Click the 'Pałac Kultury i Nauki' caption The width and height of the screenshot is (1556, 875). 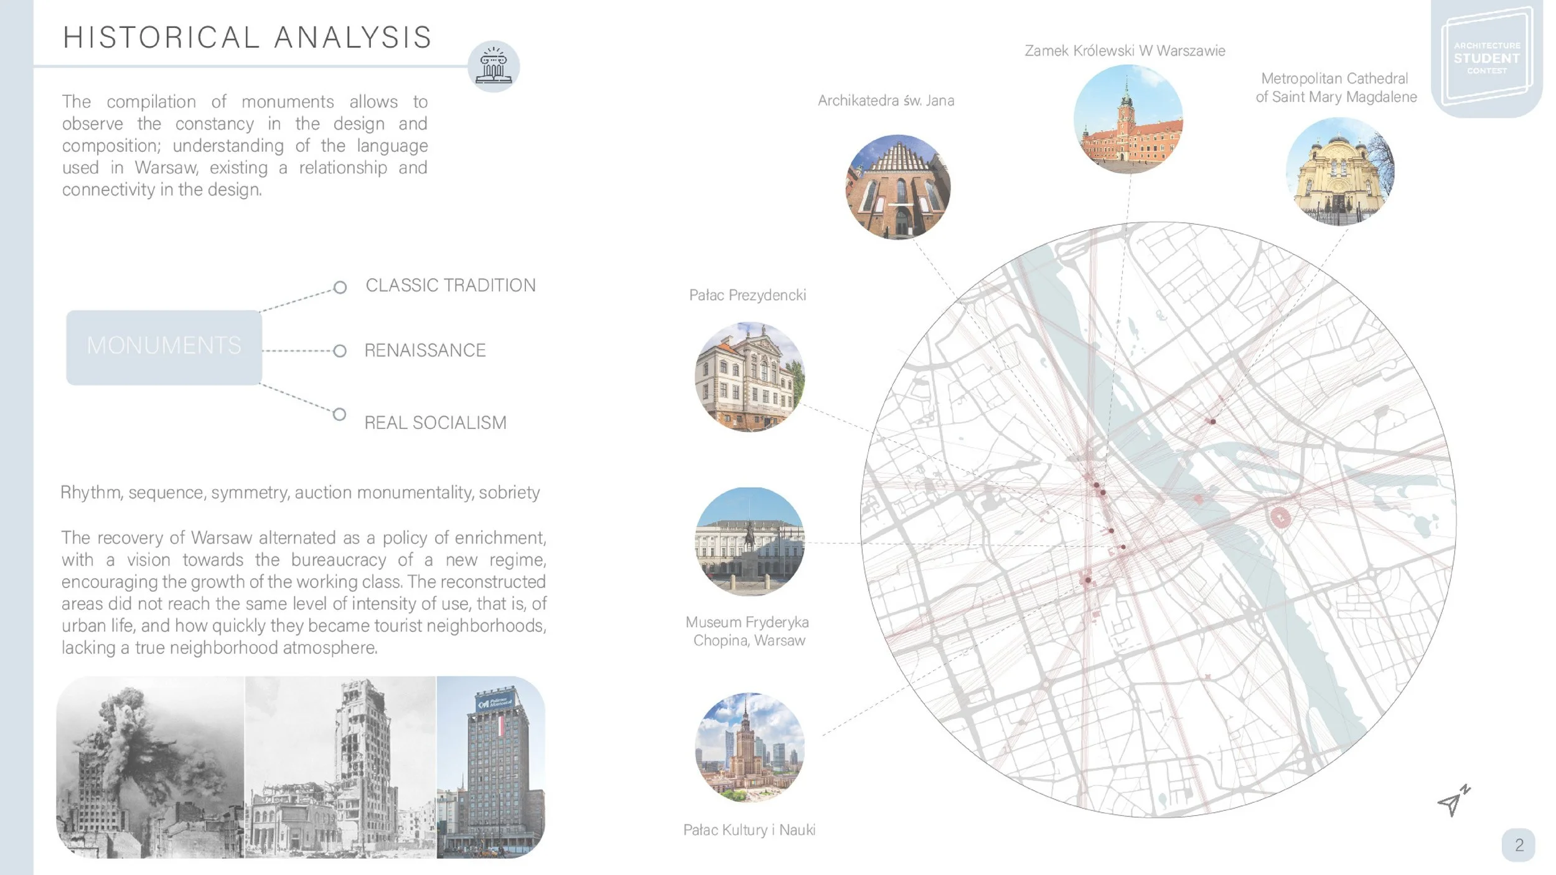click(x=749, y=830)
